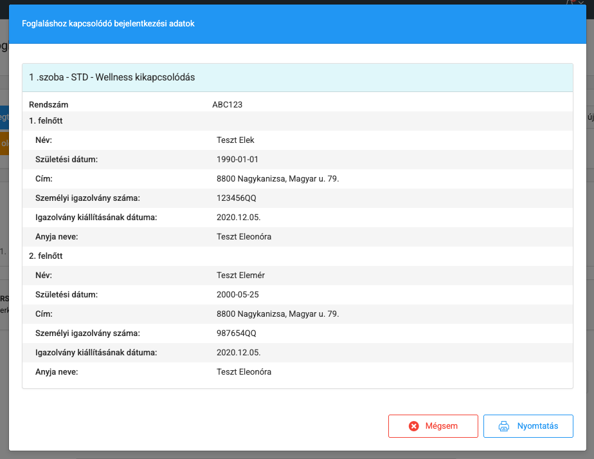Select ID number 123456QQ
The width and height of the screenshot is (594, 459).
(x=236, y=198)
